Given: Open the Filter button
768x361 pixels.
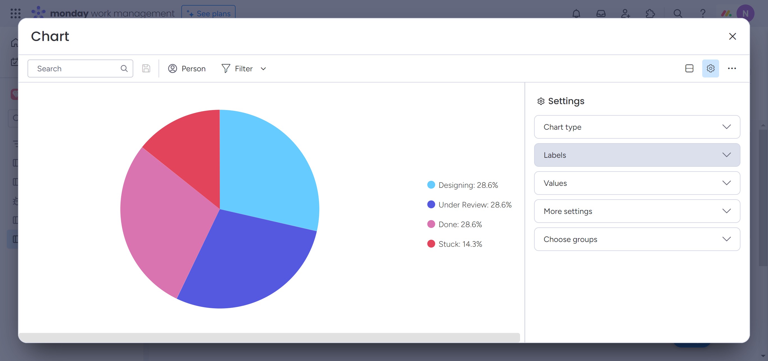Looking at the screenshot, I should (238, 68).
